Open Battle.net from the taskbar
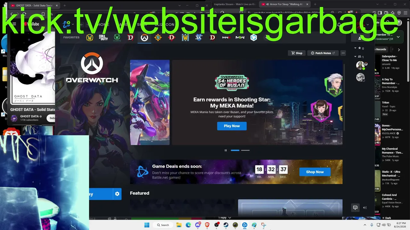 click(x=245, y=225)
